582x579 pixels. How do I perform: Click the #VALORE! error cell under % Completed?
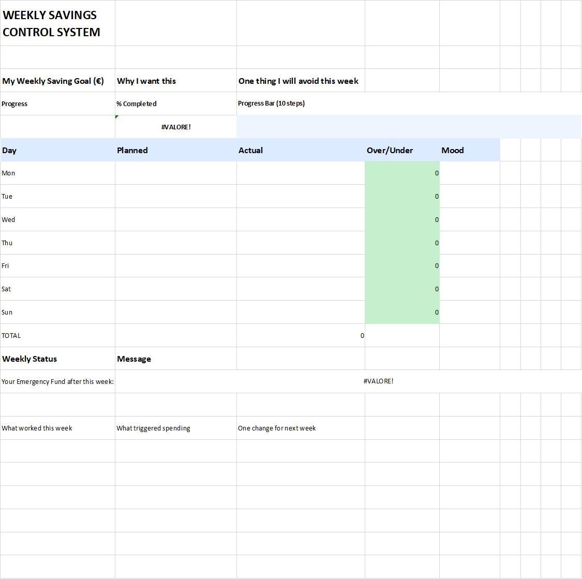(x=176, y=127)
